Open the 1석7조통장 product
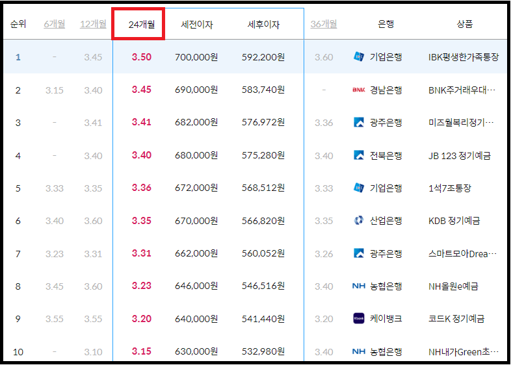The height and width of the screenshot is (365, 511). click(450, 188)
